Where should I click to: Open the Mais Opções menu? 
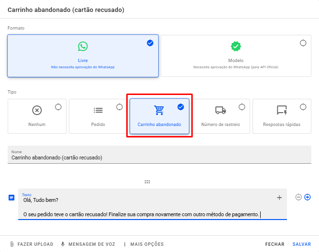[143, 244]
